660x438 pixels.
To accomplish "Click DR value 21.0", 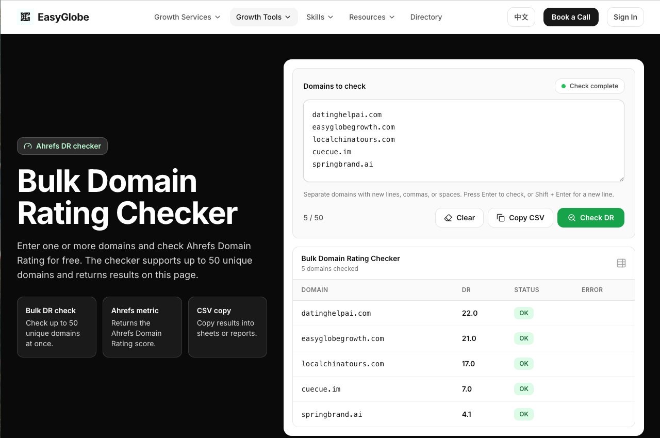I will (x=469, y=338).
